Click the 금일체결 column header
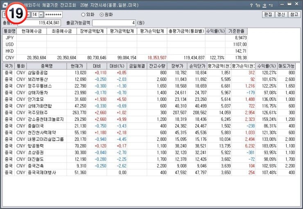 click(137, 66)
